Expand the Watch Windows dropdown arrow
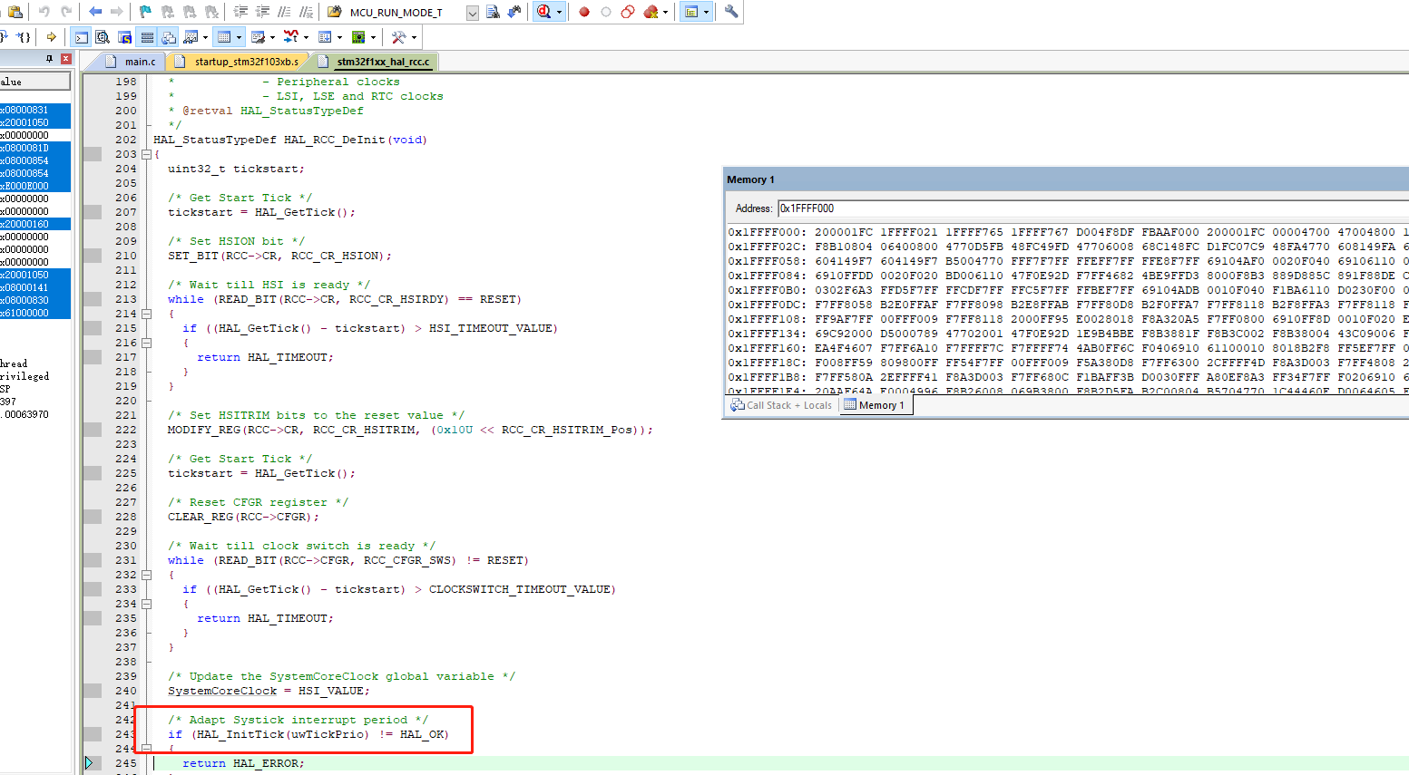 (x=206, y=37)
